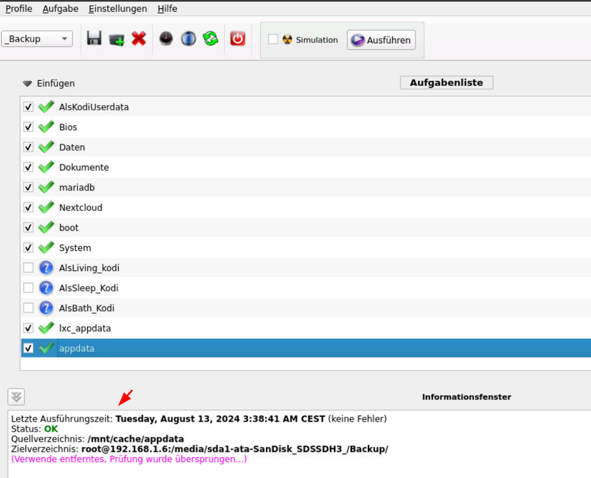Click the green check icon beside mariadb
This screenshot has height=478, width=591.
click(46, 187)
